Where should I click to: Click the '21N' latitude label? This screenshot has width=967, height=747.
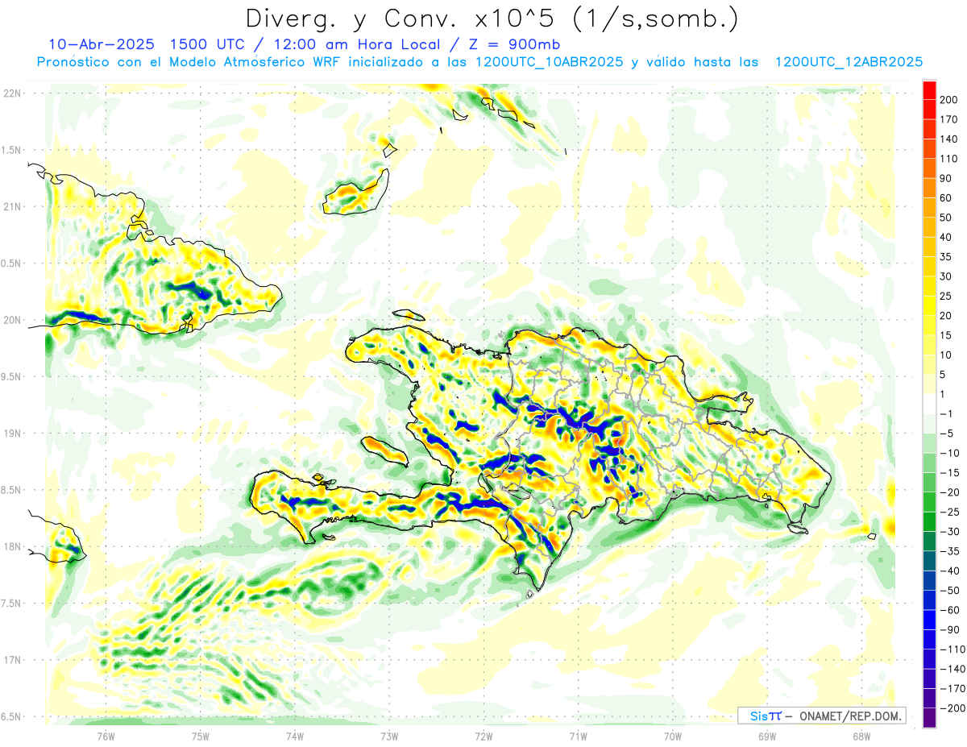11,207
